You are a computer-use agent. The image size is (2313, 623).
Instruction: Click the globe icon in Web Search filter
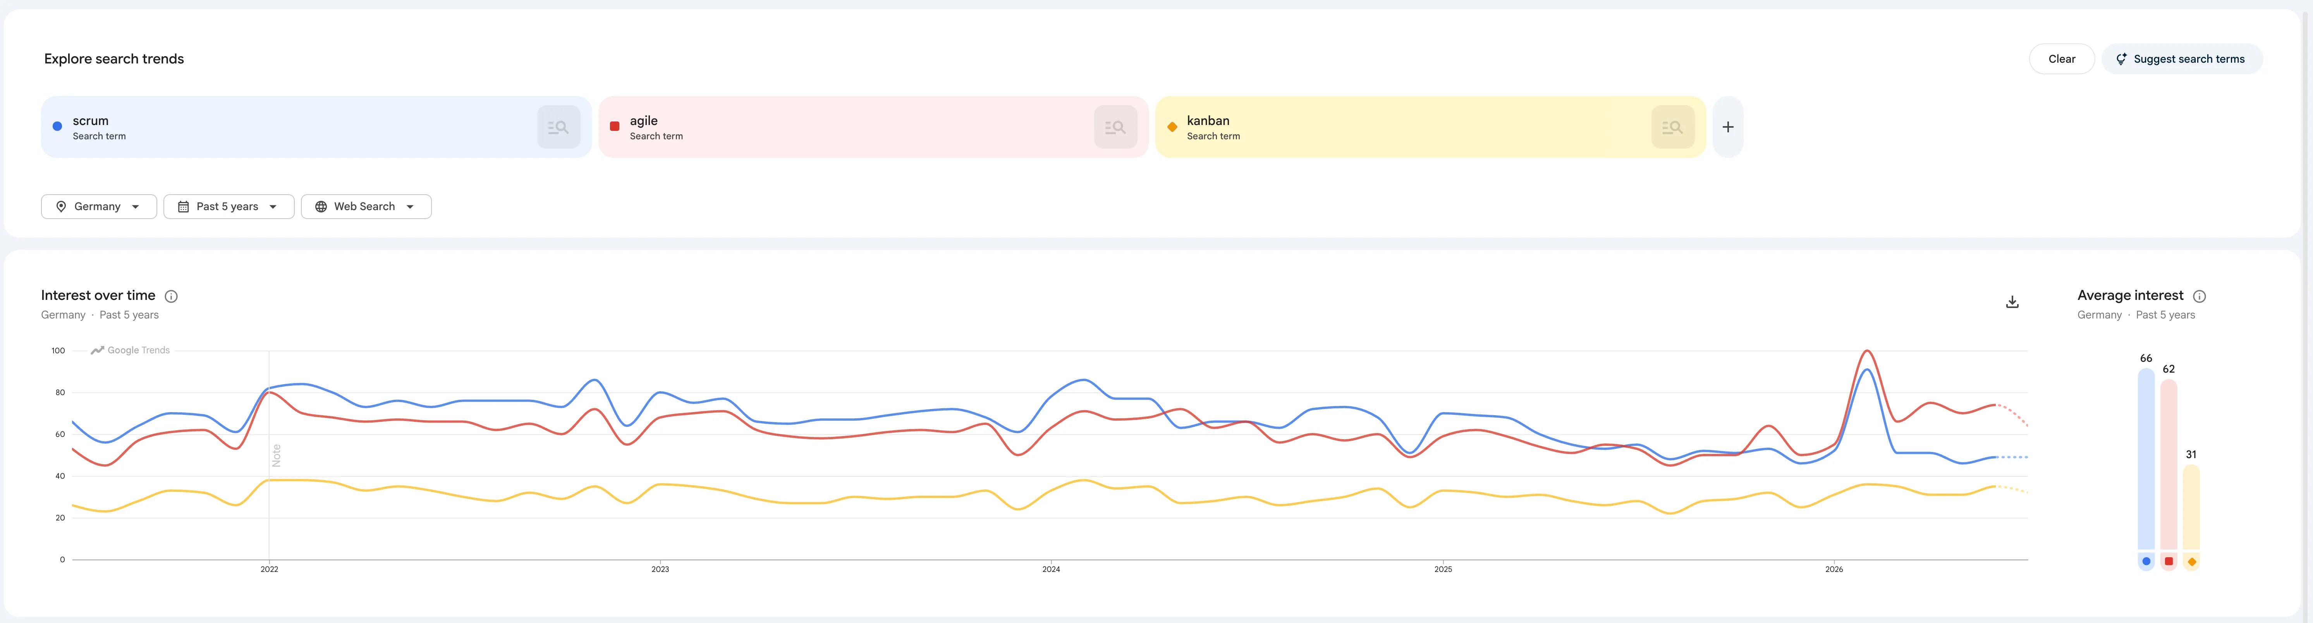(x=321, y=207)
